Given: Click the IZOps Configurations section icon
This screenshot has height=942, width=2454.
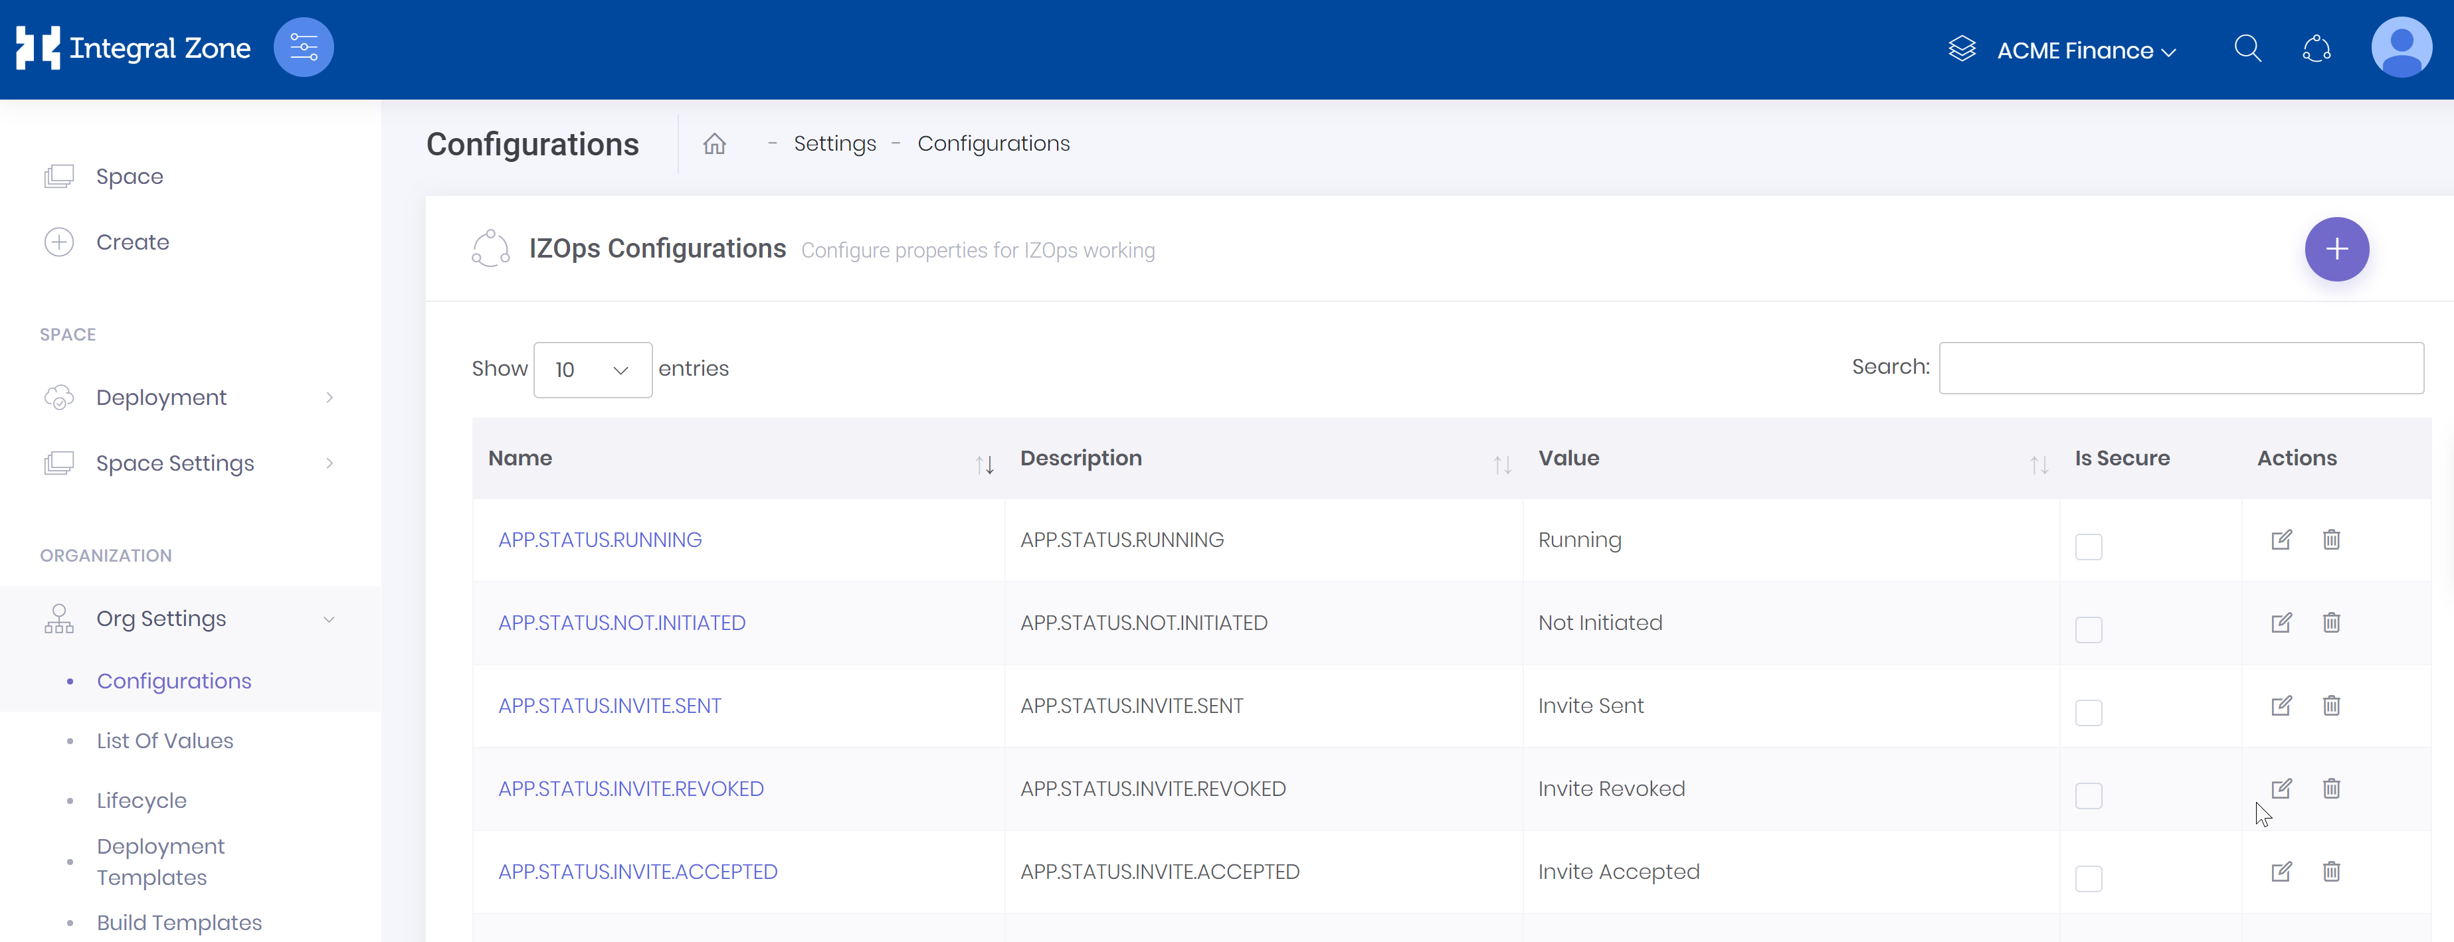Looking at the screenshot, I should pos(491,248).
